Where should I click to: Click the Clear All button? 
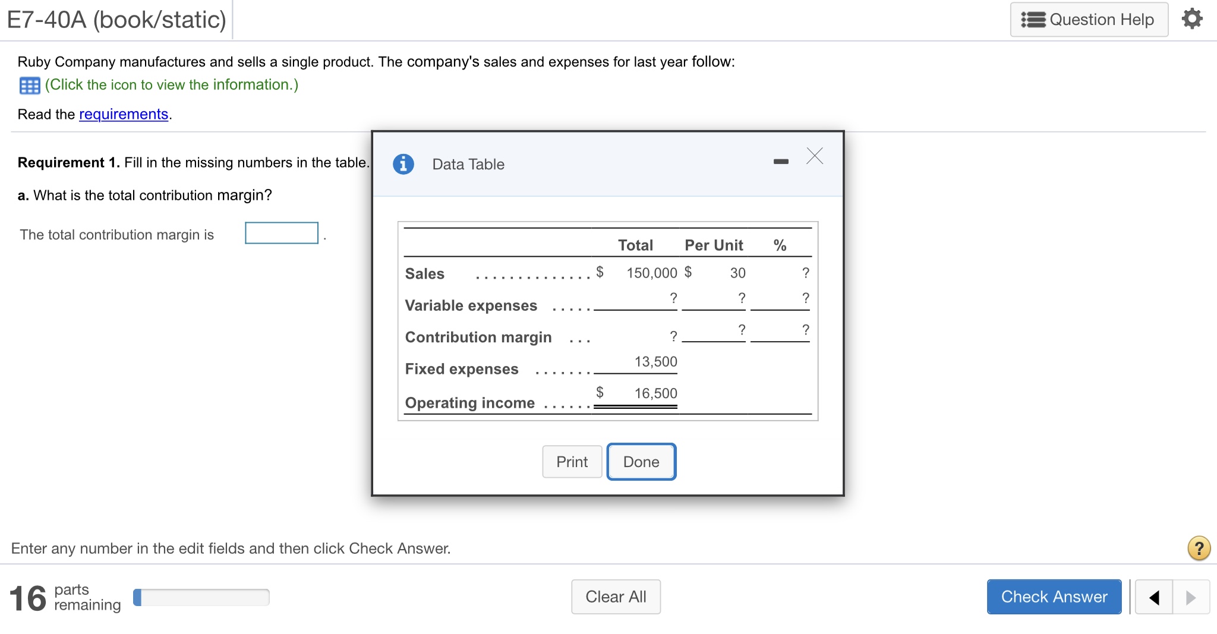click(616, 597)
